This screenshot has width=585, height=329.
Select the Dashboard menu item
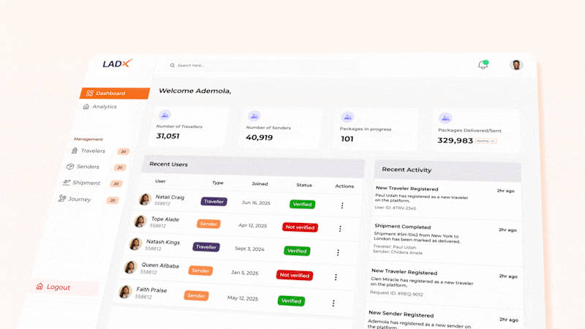[115, 94]
